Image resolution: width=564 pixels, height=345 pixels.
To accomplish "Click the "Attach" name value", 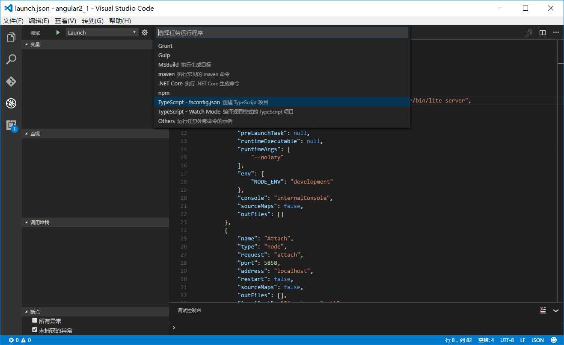I will pyautogui.click(x=277, y=238).
